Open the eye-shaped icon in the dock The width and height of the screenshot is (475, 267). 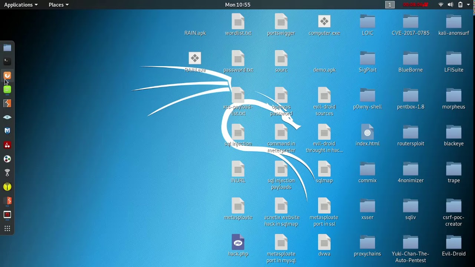coord(7,117)
